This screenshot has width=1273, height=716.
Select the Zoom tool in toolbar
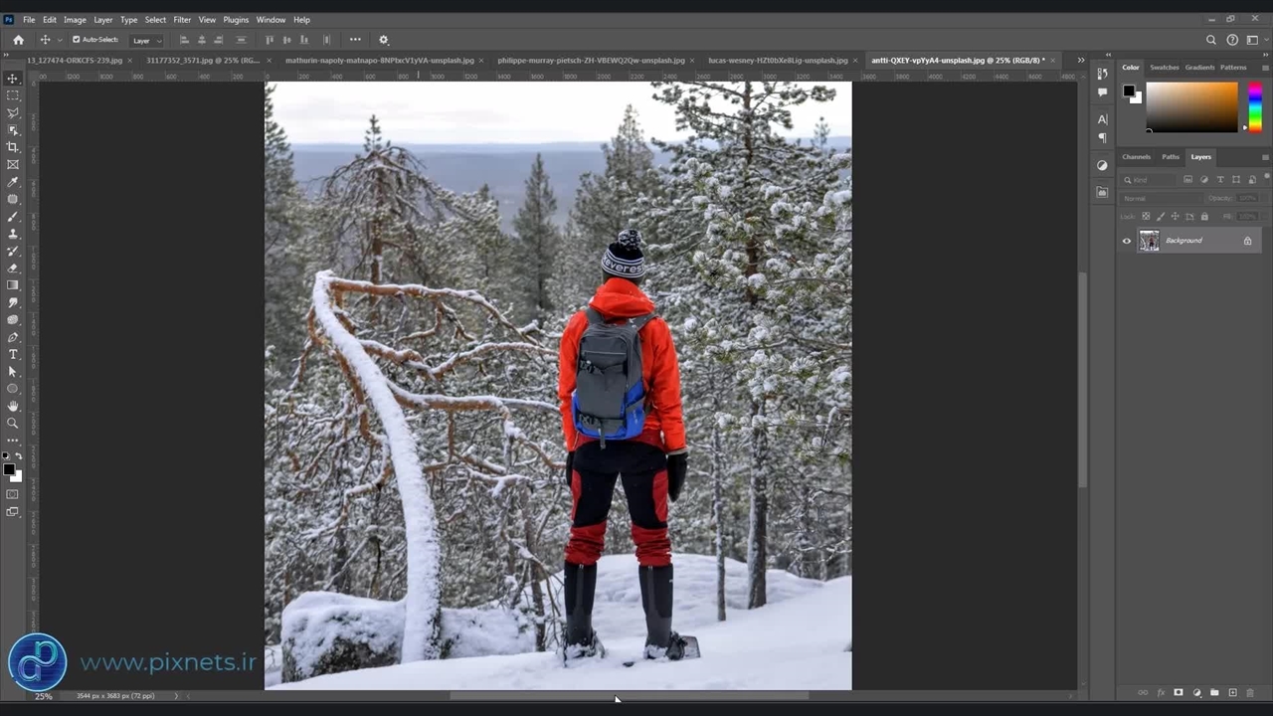[13, 423]
